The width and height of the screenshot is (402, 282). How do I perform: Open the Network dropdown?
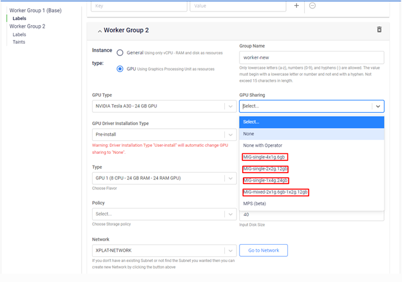[164, 250]
